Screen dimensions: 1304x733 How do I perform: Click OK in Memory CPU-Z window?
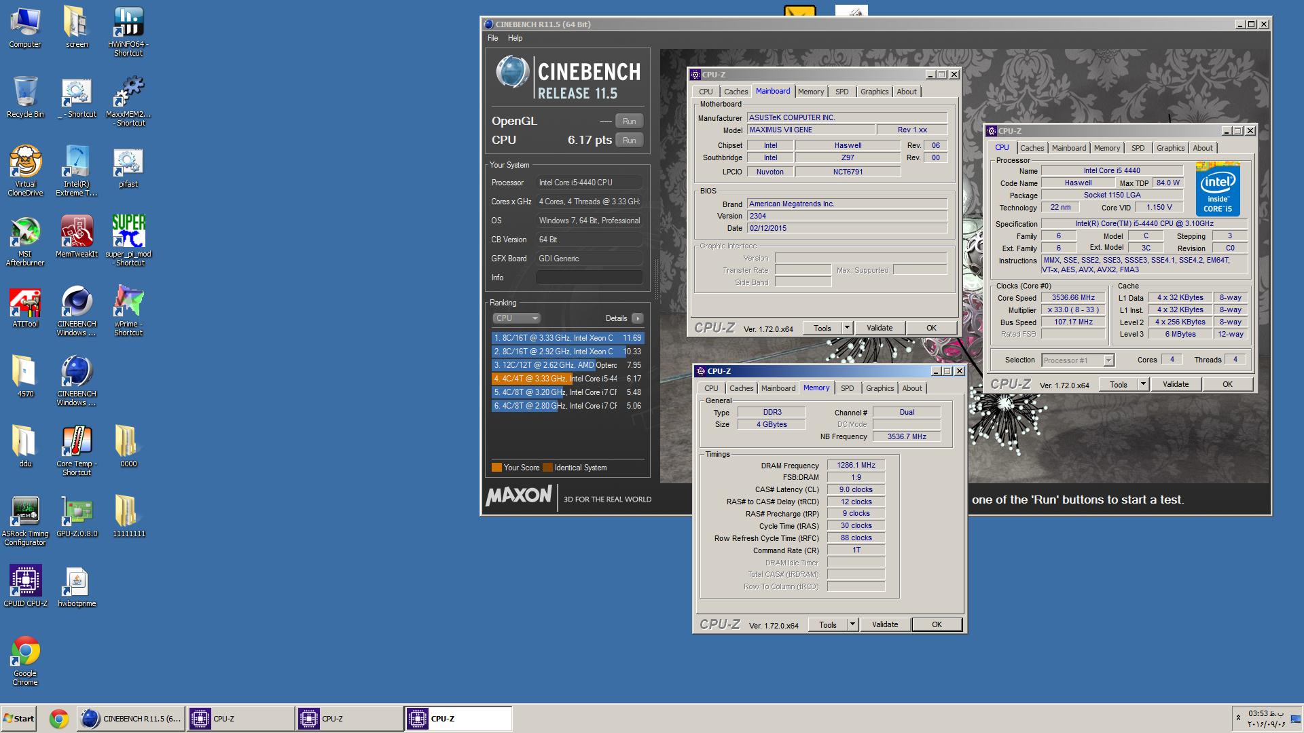(937, 625)
